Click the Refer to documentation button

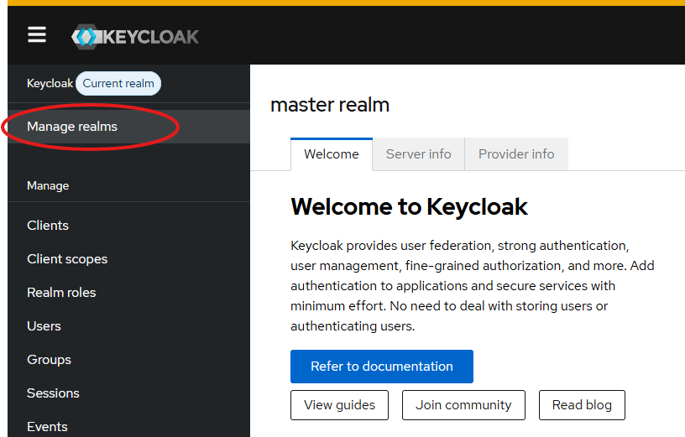pos(382,367)
